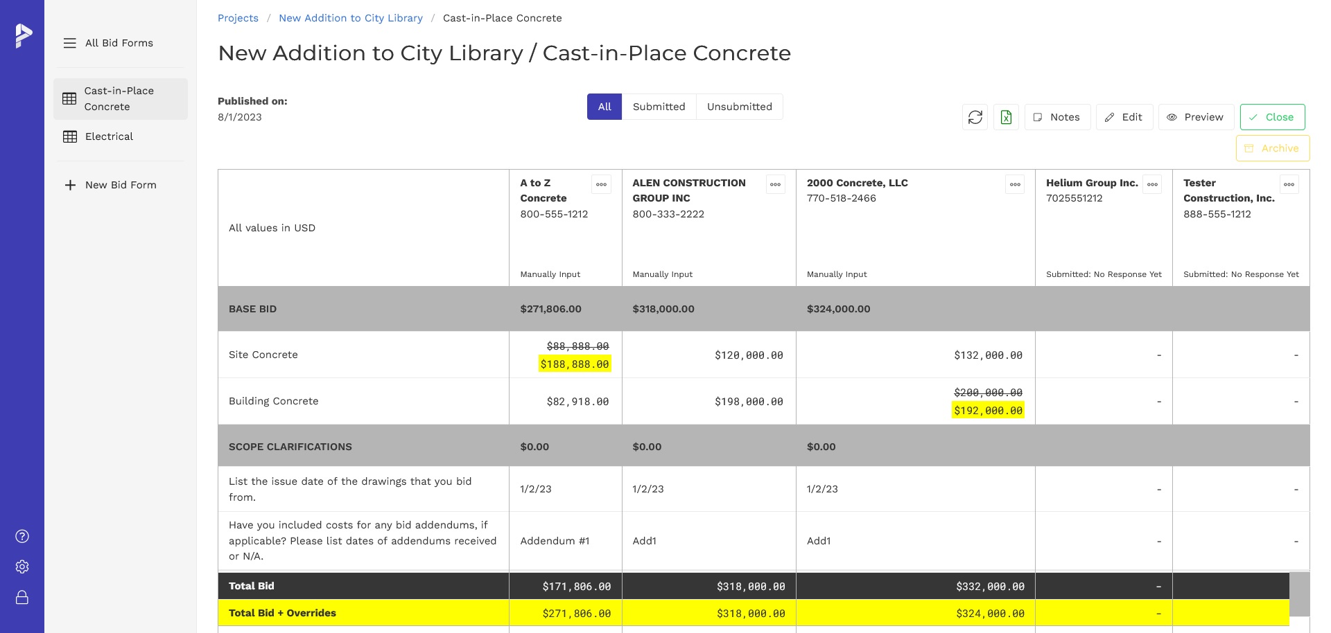
Task: Show all bidders with the All filter
Action: 604,107
